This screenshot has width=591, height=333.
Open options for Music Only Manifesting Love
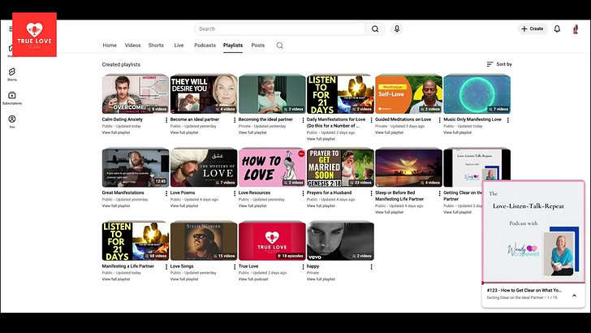[508, 120]
